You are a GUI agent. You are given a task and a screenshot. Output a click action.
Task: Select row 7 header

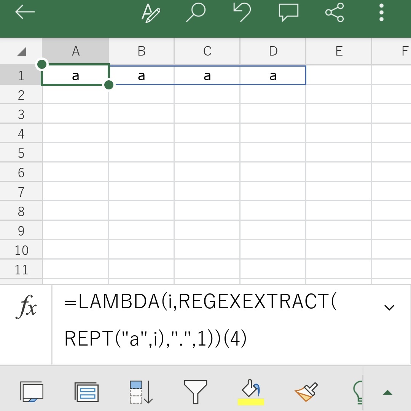pyautogui.click(x=21, y=192)
